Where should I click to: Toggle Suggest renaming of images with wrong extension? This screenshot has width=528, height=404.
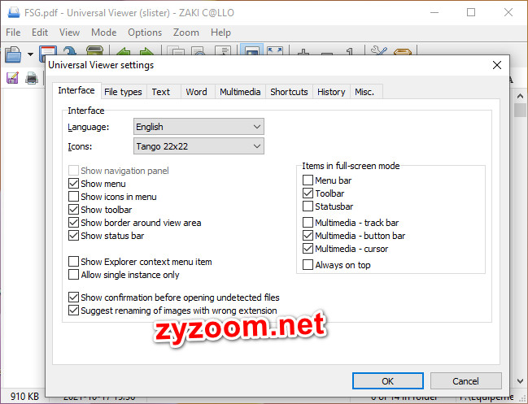coord(73,311)
